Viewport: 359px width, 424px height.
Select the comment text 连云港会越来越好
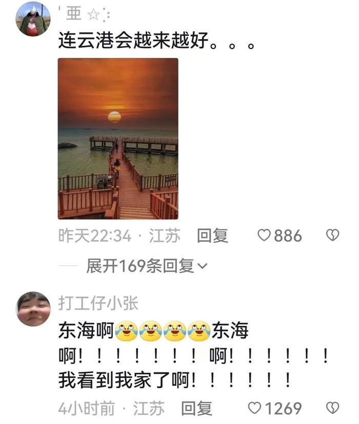coord(134,41)
